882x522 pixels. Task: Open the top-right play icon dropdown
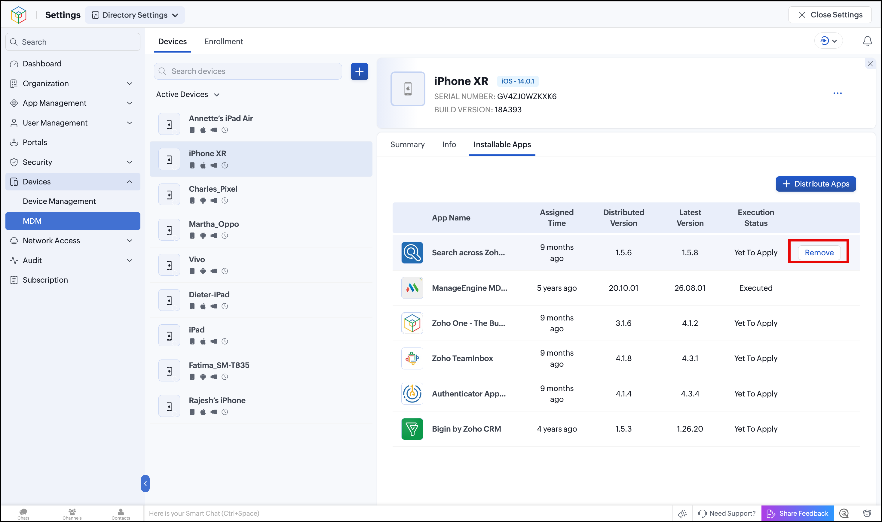828,41
